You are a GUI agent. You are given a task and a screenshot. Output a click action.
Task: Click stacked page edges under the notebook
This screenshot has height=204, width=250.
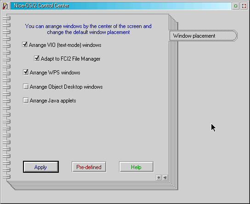tap(92, 186)
